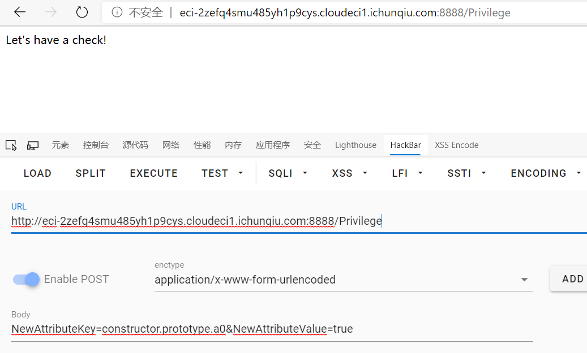Open the Lighthouse tab
This screenshot has height=353, width=587.
pos(355,145)
